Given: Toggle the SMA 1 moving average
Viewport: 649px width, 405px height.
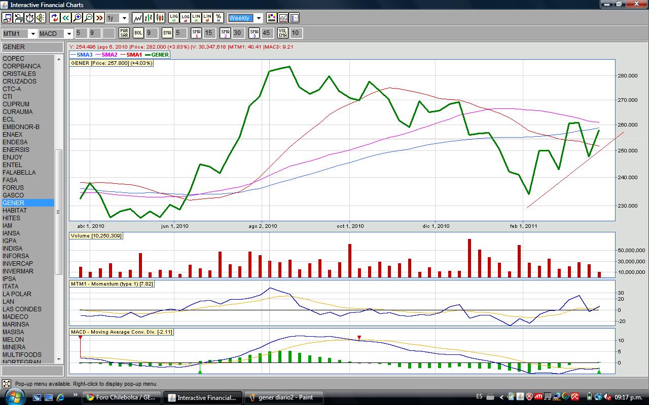Looking at the screenshot, I should [196, 33].
